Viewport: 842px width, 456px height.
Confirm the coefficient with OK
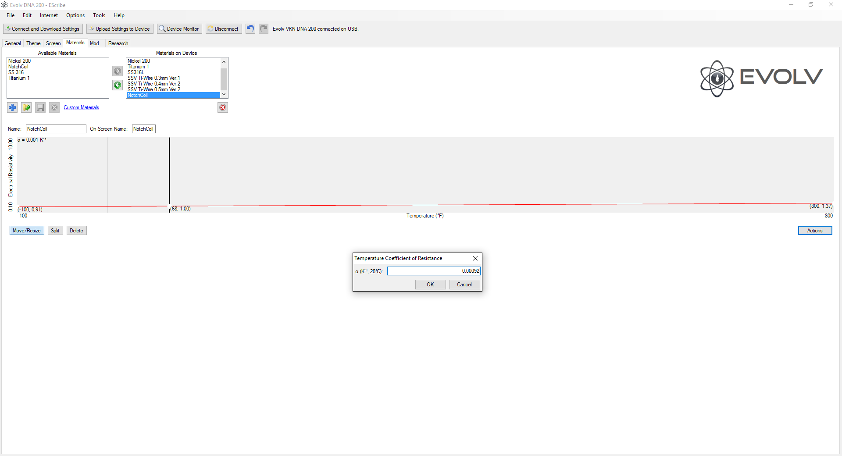(430, 285)
